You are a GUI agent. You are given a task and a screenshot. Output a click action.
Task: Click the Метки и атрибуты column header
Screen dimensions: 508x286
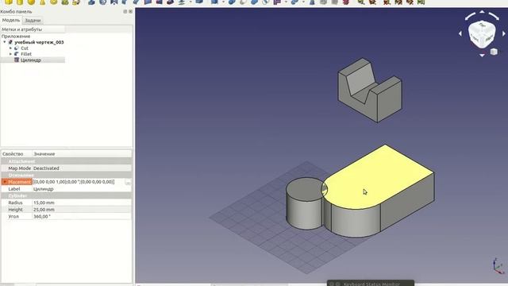click(x=33, y=29)
